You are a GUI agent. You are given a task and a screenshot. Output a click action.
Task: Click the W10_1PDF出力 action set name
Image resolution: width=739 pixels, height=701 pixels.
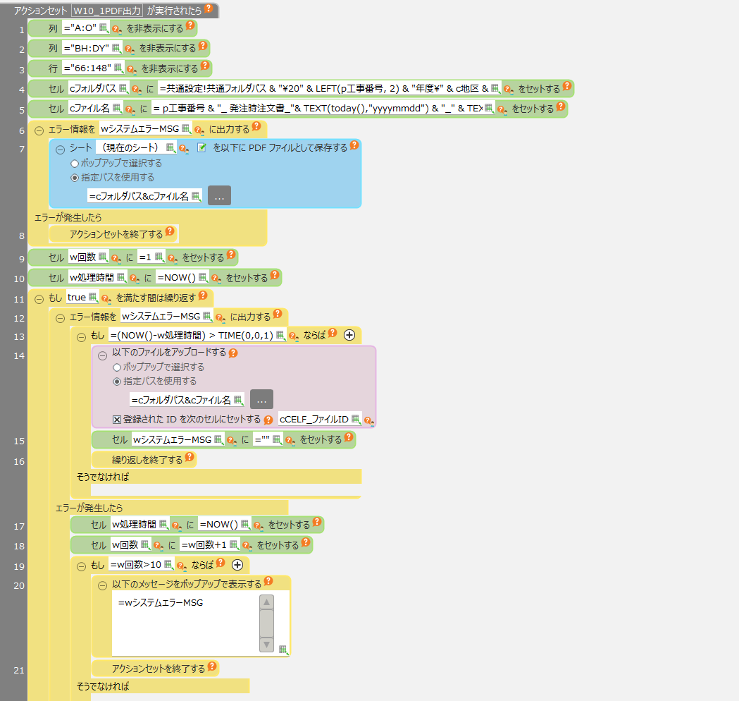(x=106, y=11)
